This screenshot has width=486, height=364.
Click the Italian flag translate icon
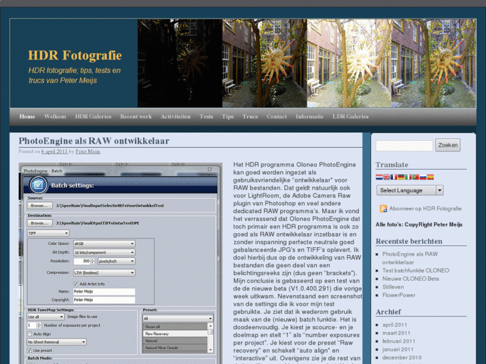[x=408, y=177]
